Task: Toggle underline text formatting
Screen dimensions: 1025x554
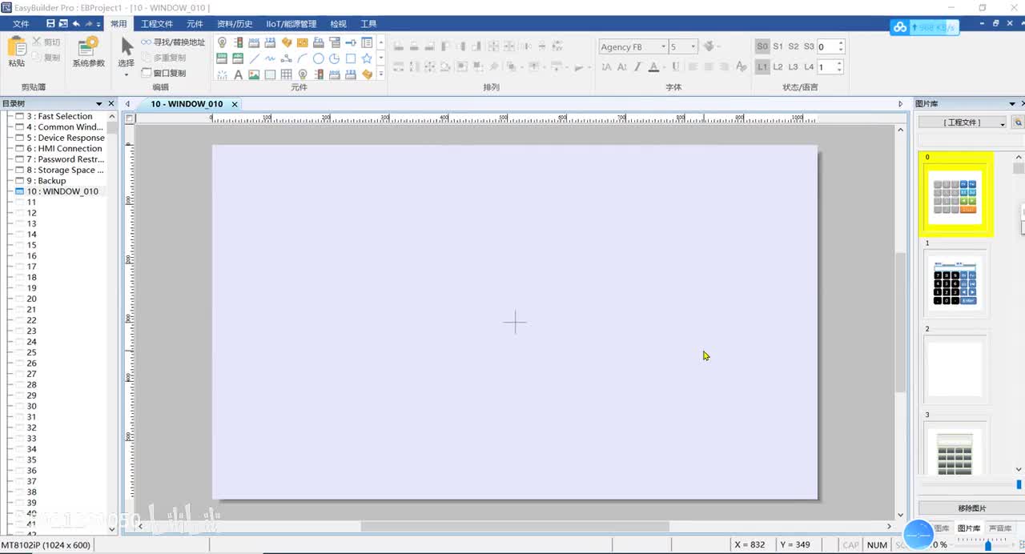Action: 675,67
